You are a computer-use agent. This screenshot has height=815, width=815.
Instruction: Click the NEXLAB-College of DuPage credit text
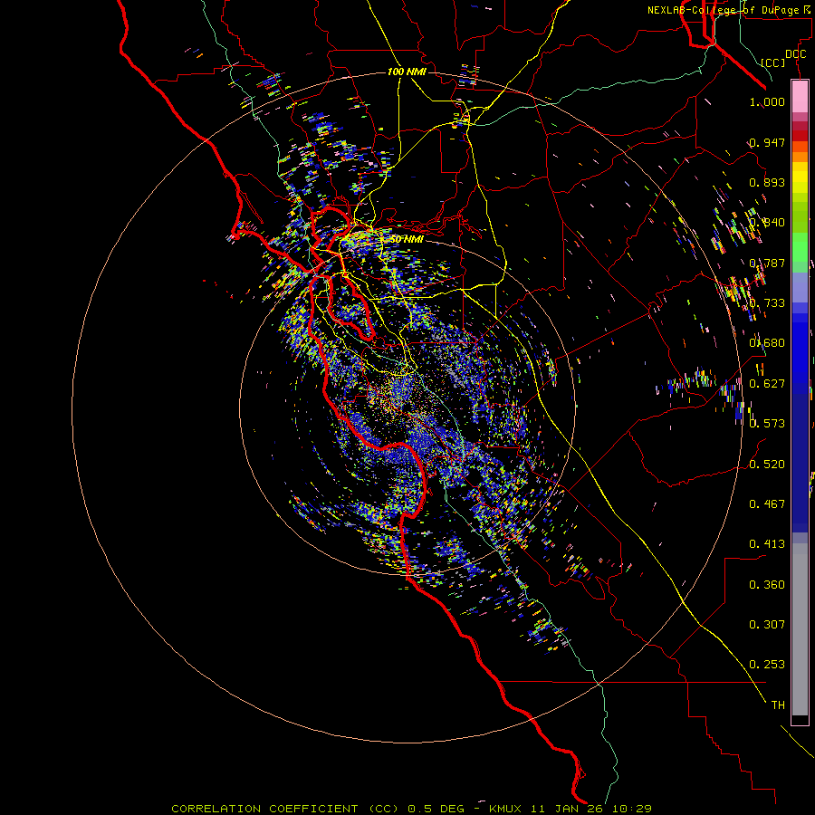731,10
